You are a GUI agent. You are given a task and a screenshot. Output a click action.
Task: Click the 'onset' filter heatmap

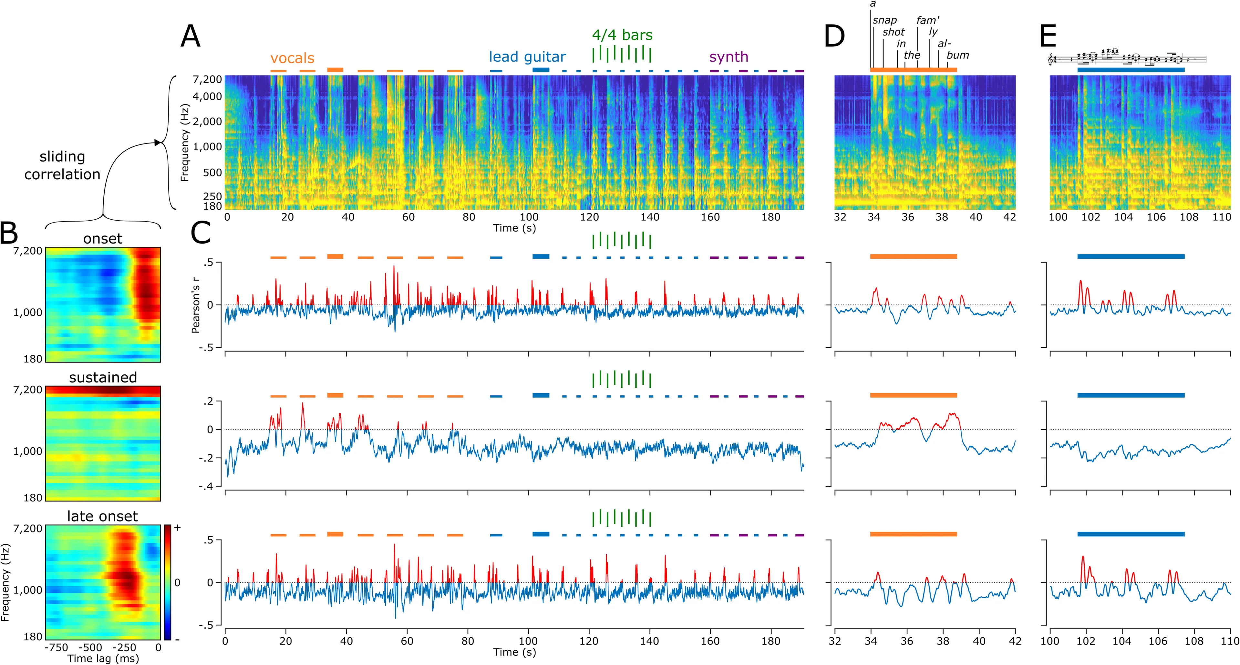point(103,304)
